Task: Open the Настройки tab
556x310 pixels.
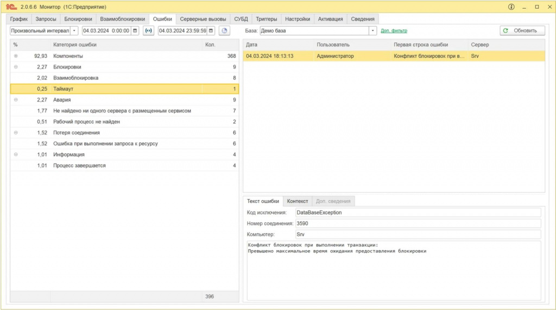Action: [298, 19]
